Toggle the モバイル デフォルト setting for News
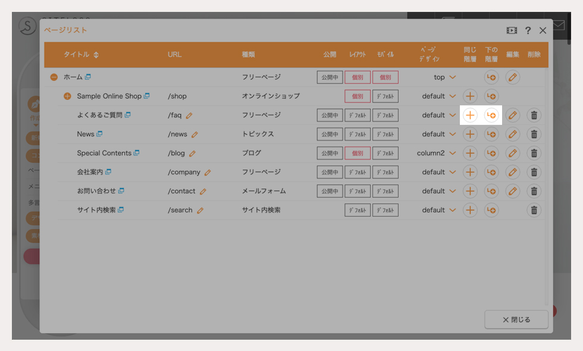 (x=385, y=134)
